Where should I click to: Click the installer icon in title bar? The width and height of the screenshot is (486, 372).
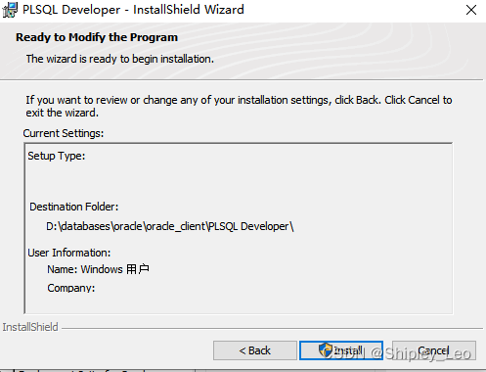(x=10, y=10)
